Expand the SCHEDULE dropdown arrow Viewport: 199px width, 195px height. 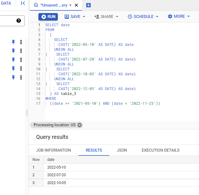point(157,17)
